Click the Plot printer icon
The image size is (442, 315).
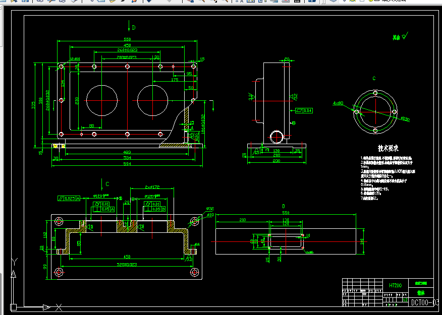(40, 1)
